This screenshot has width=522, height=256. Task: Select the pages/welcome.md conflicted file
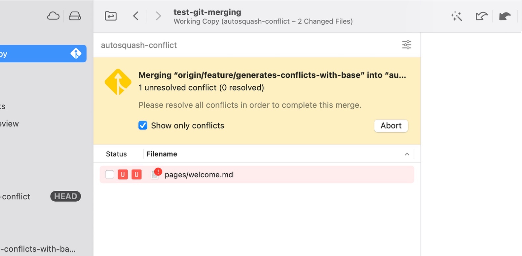pyautogui.click(x=199, y=175)
